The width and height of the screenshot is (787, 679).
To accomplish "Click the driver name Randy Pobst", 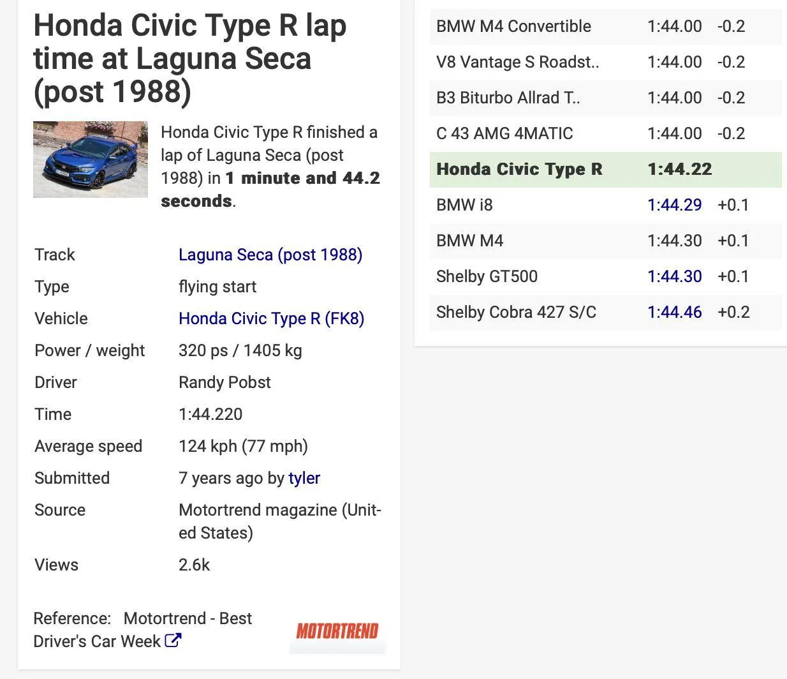I will pos(224,382).
